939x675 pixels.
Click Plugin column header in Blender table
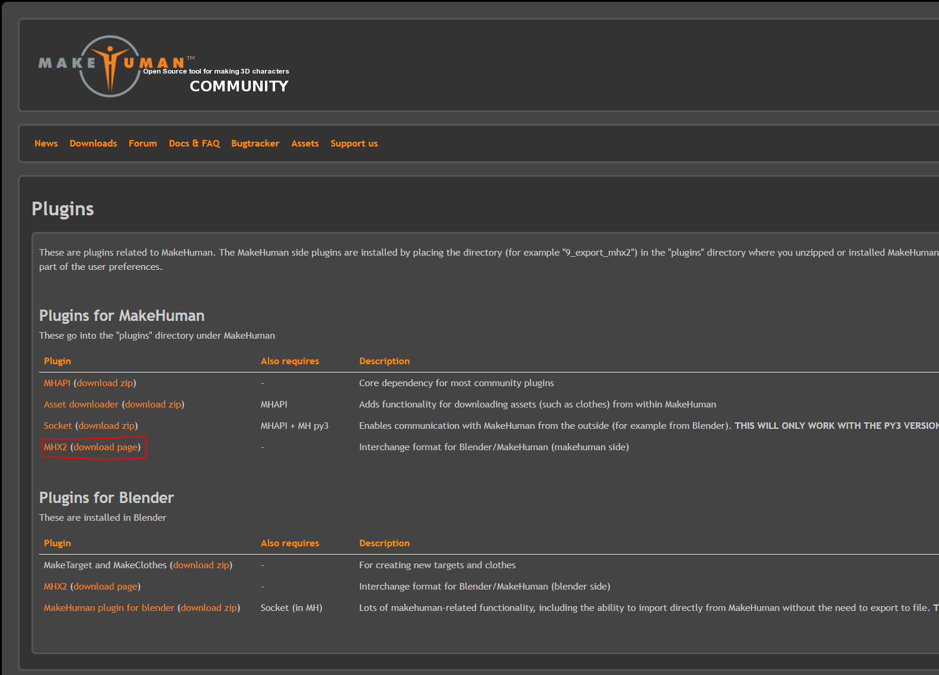coord(58,543)
